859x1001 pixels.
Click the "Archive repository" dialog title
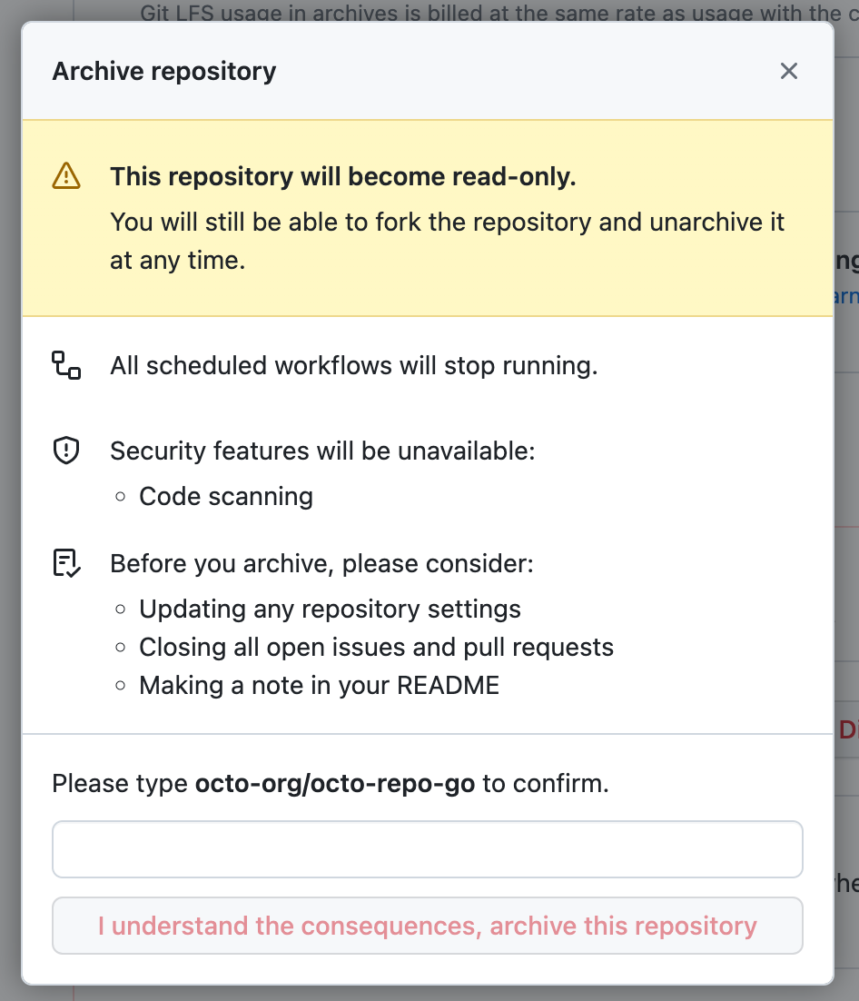tap(164, 71)
